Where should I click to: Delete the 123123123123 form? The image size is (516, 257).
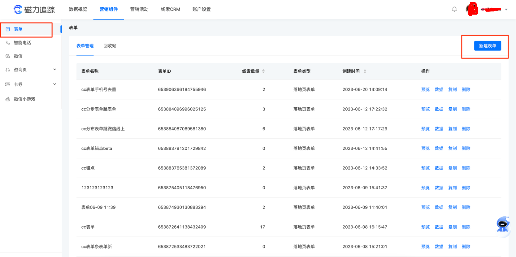click(x=466, y=187)
